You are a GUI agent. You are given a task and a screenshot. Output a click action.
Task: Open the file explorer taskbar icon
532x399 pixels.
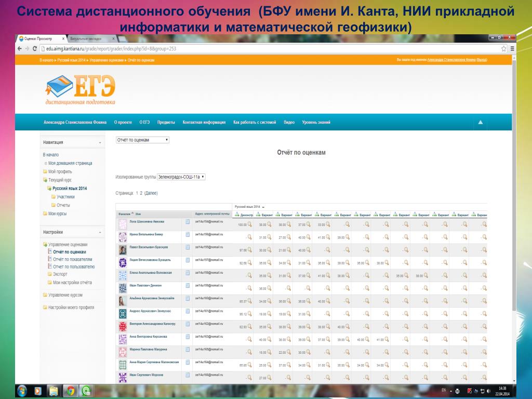(54, 391)
